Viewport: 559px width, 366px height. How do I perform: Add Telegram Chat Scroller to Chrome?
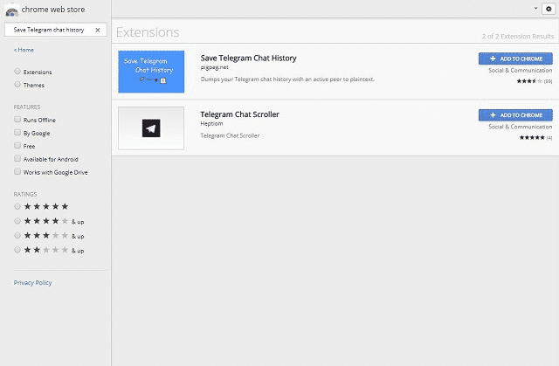515,115
